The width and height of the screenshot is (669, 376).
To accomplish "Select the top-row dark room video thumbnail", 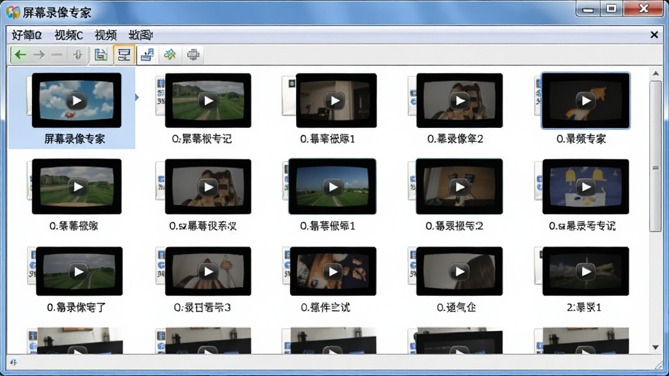I will (x=336, y=101).
